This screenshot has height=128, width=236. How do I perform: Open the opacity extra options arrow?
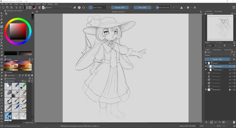(x=132, y=8)
